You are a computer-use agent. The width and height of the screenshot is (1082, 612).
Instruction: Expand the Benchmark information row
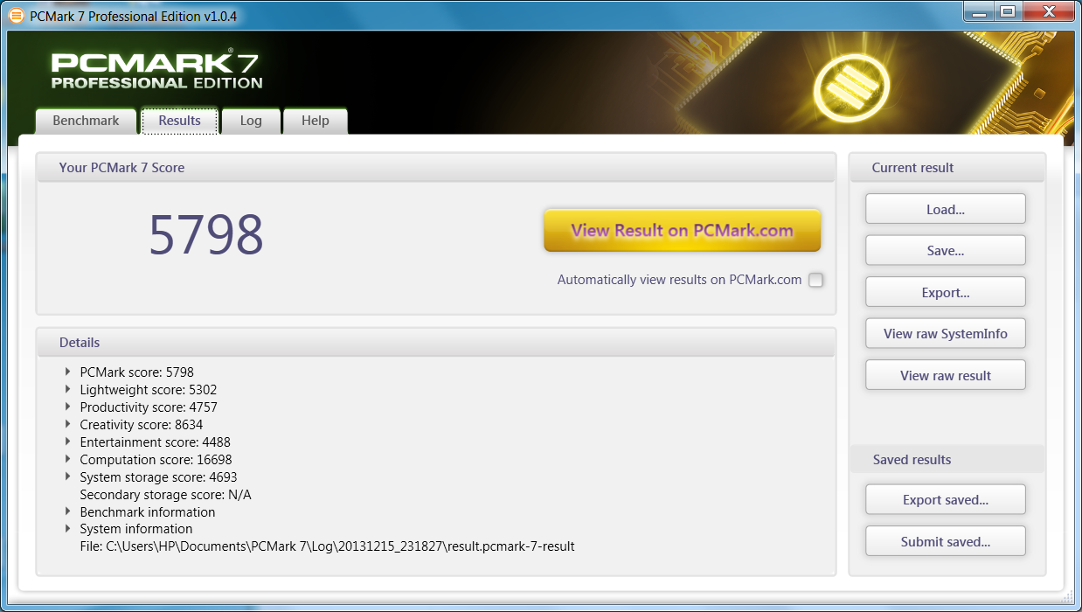tap(68, 511)
